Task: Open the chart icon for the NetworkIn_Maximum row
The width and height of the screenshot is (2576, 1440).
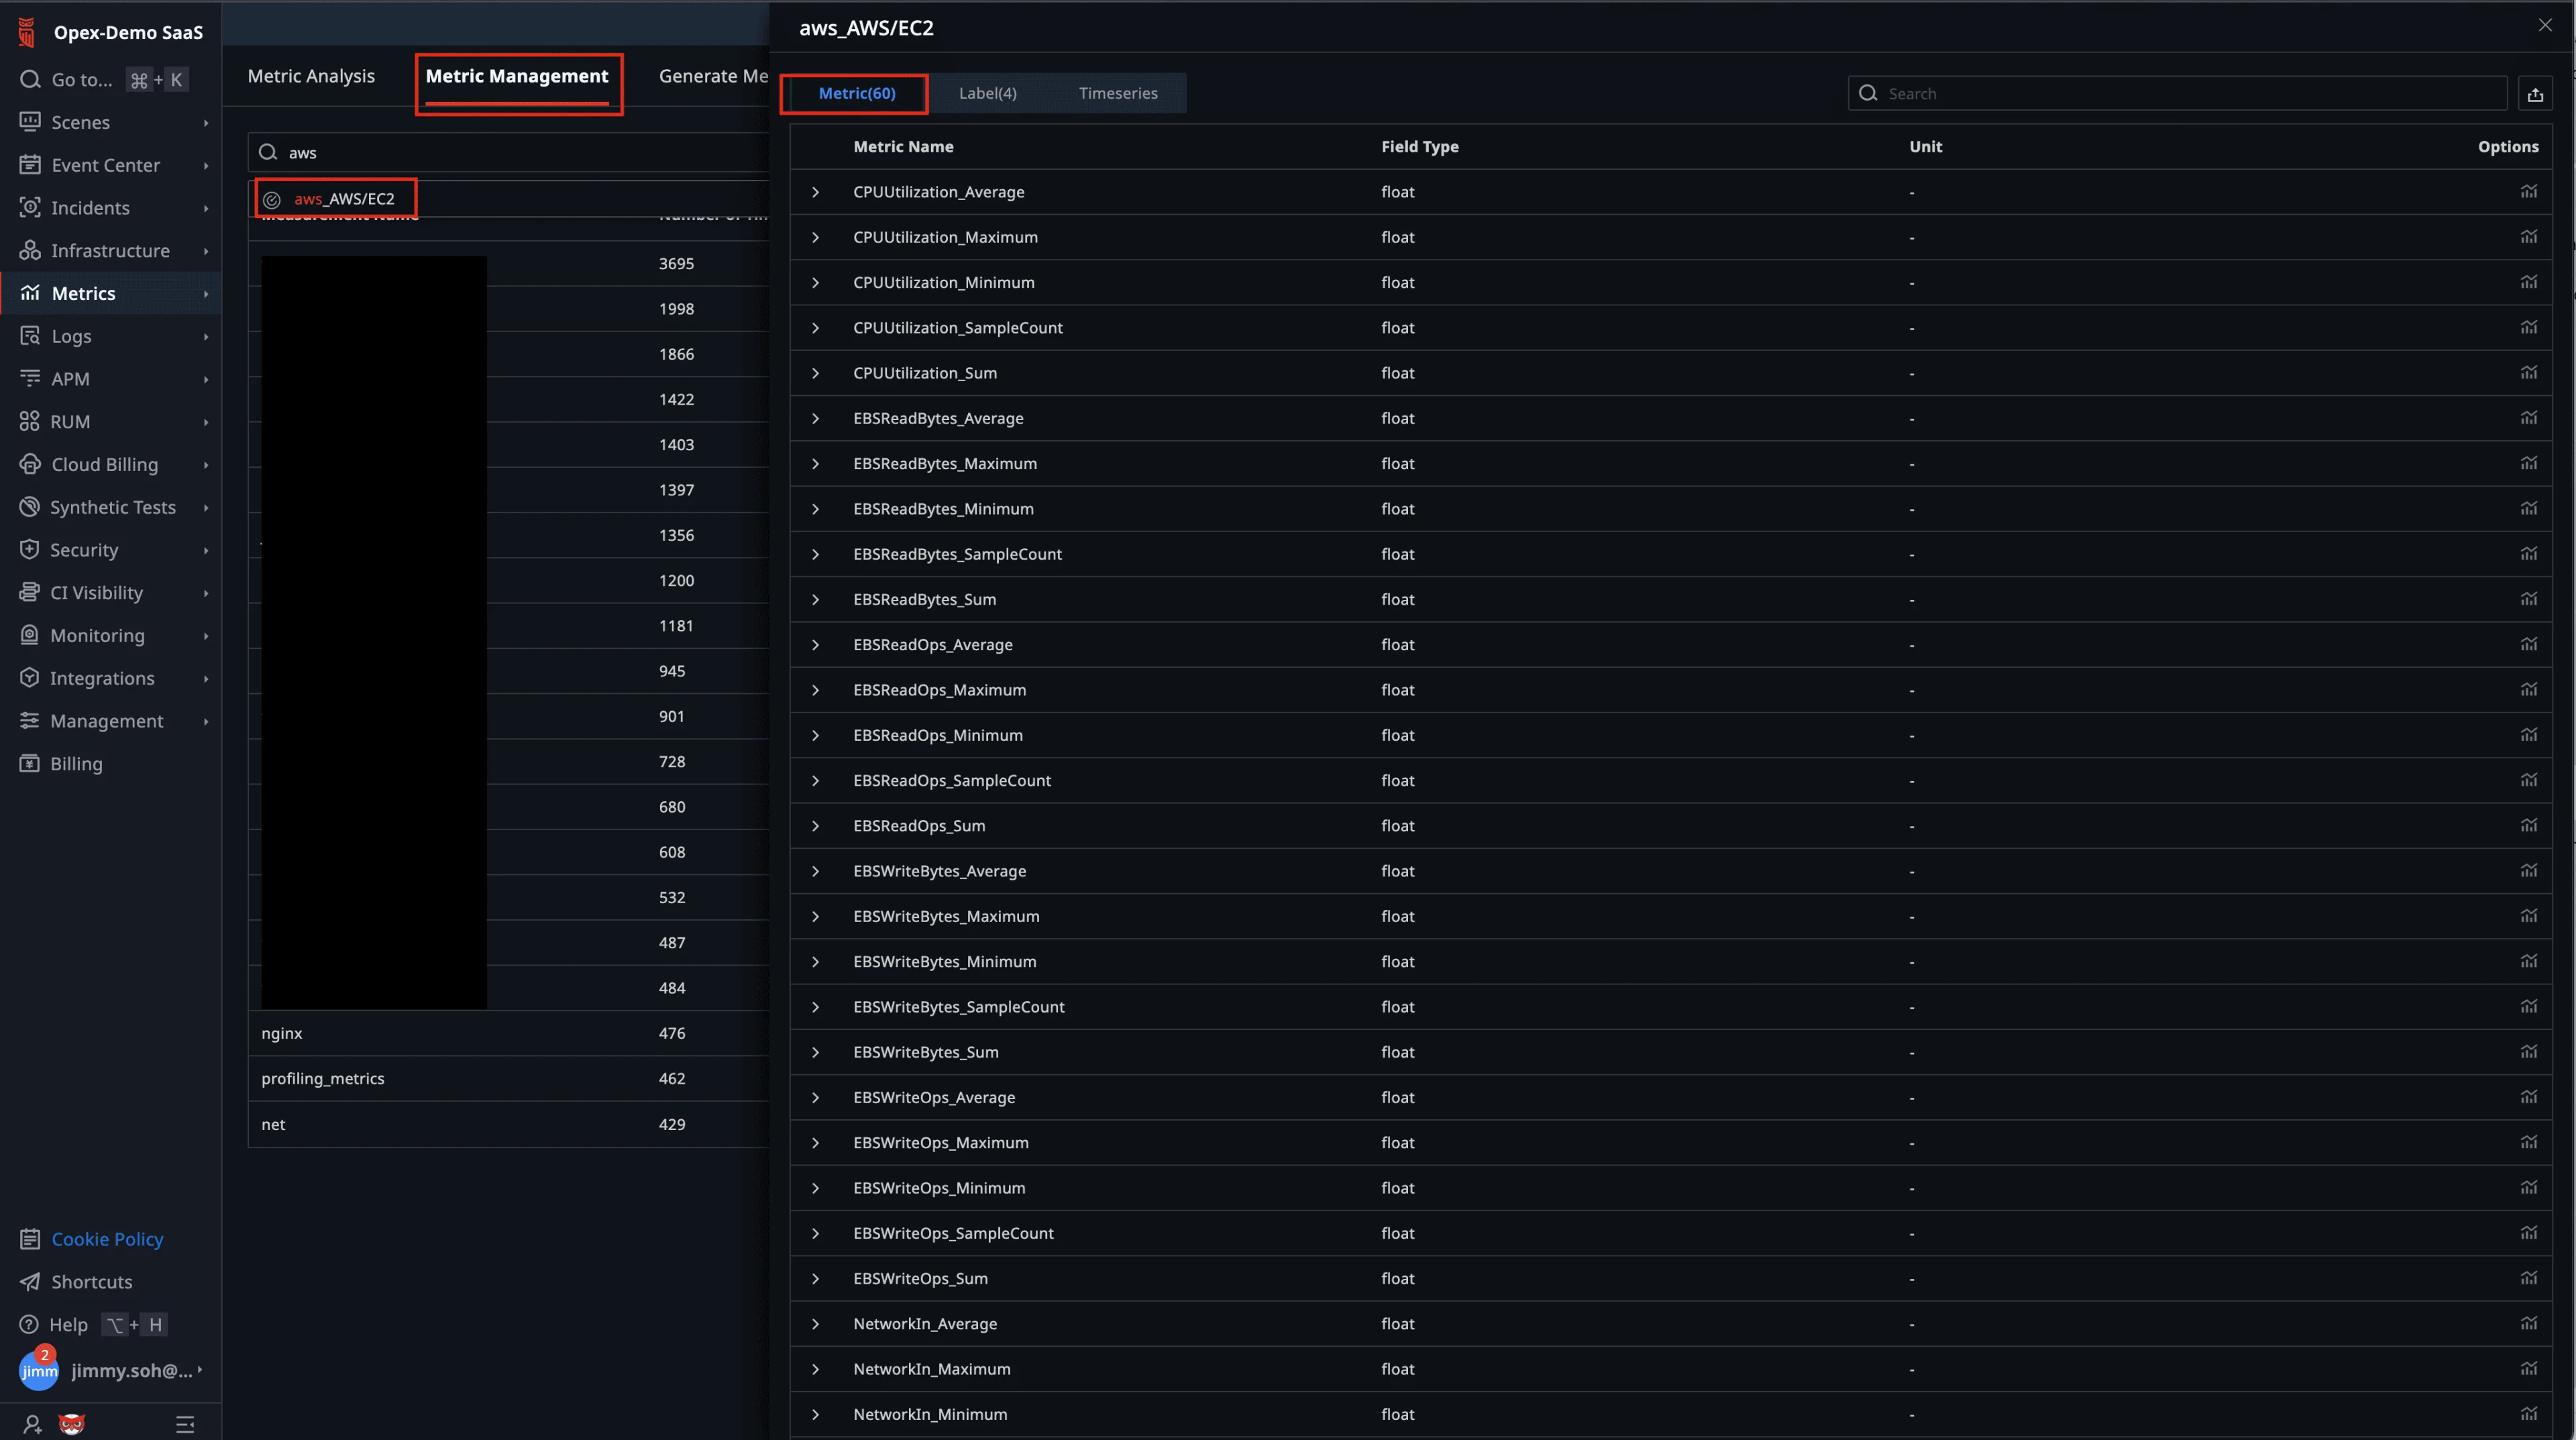Action: [2528, 1368]
